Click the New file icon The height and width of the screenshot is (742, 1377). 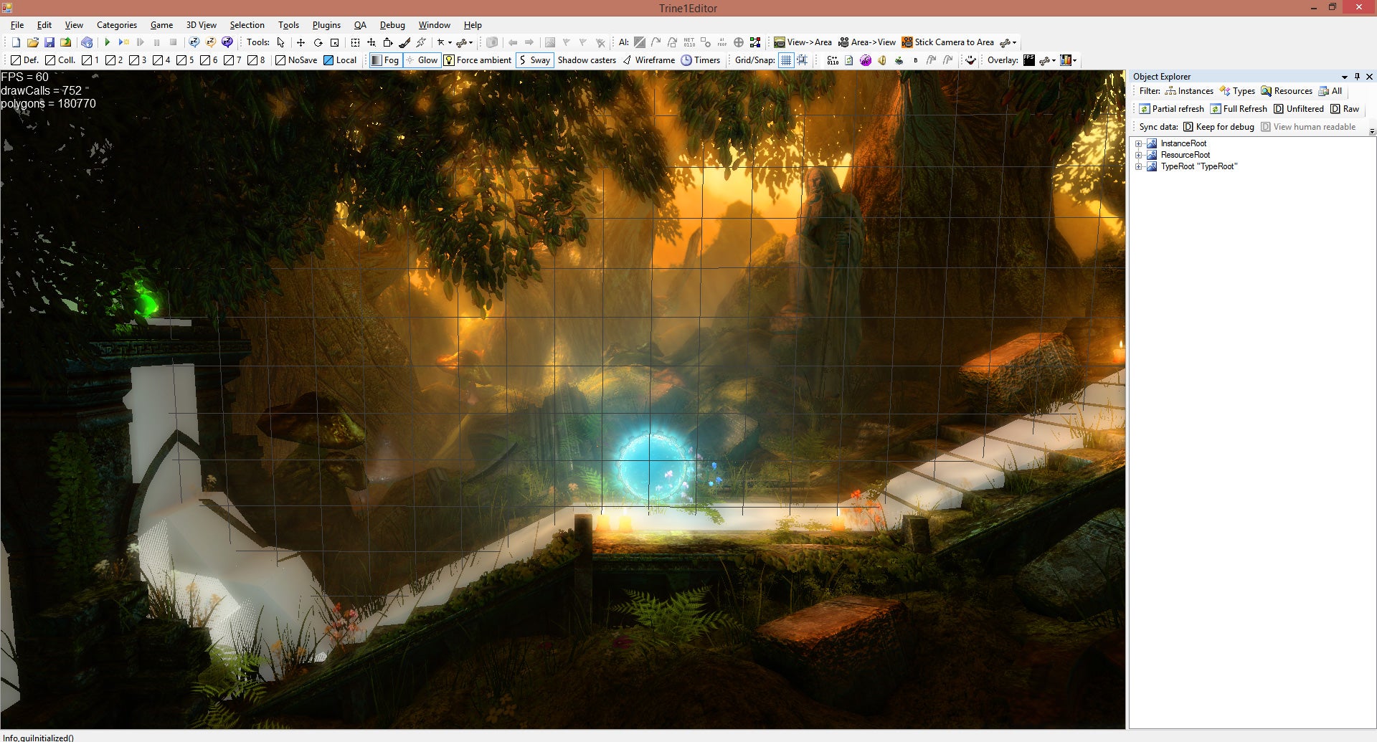16,42
